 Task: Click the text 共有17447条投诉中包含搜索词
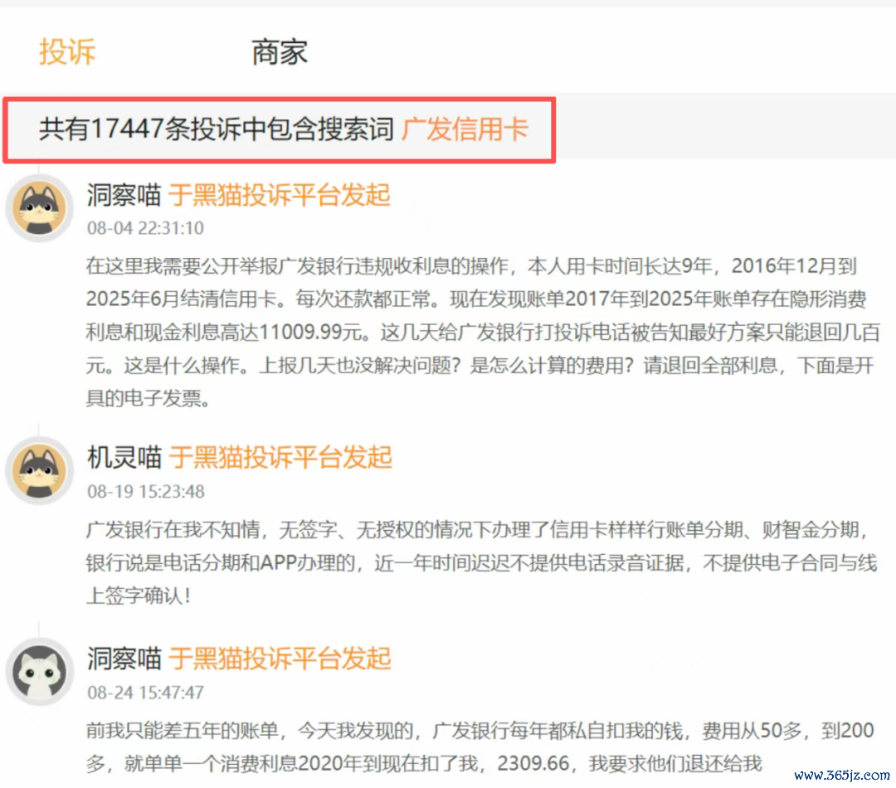[x=216, y=129]
